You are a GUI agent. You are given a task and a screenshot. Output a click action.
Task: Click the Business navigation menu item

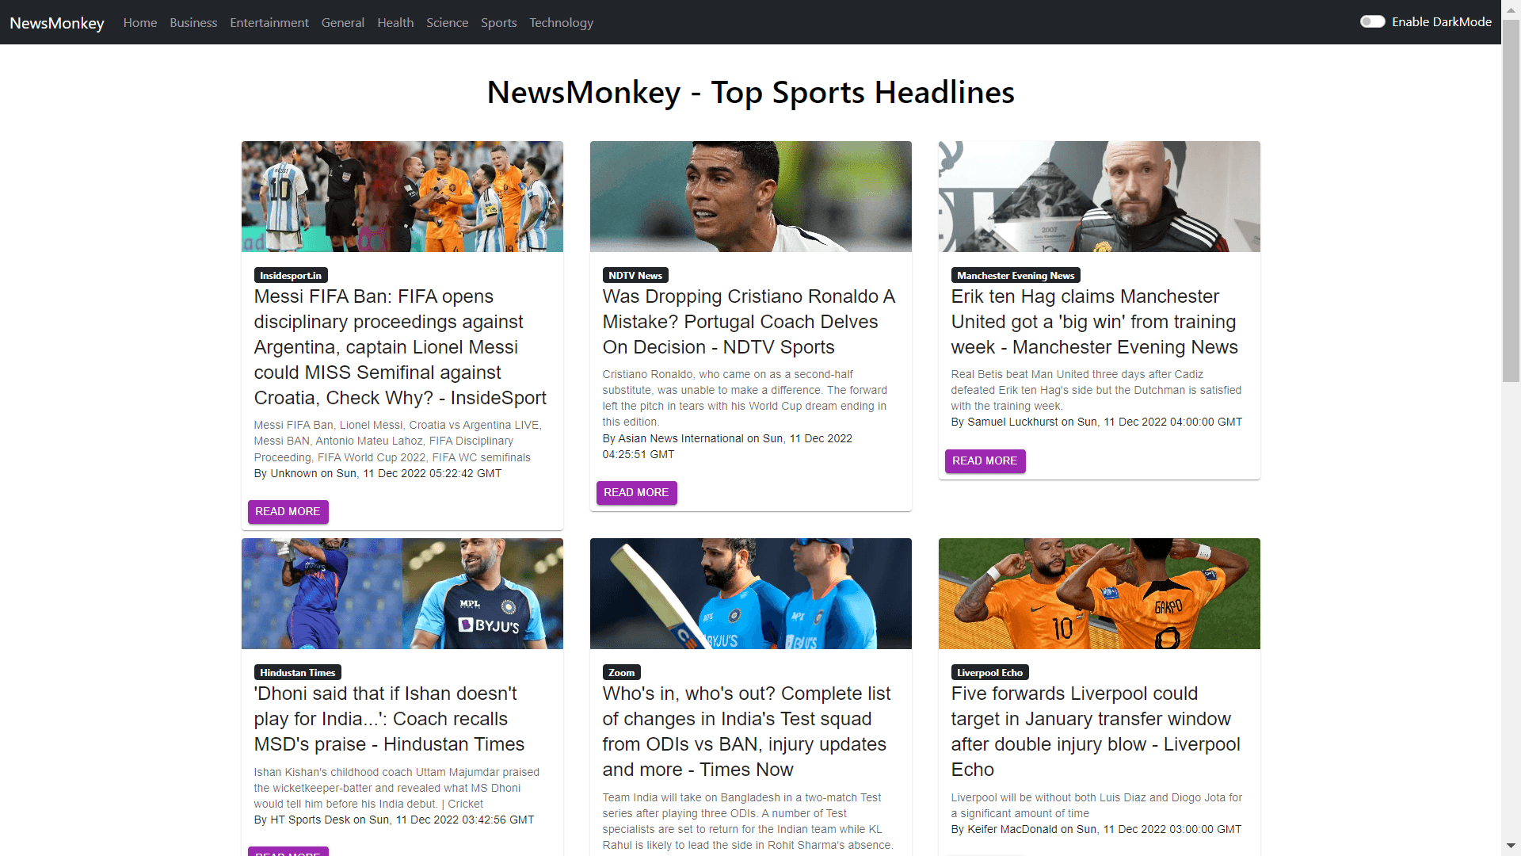click(x=193, y=22)
